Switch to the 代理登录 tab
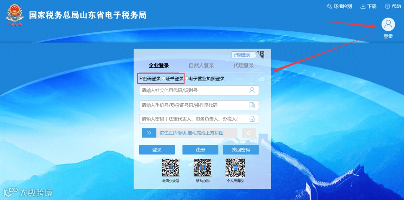 (x=244, y=66)
